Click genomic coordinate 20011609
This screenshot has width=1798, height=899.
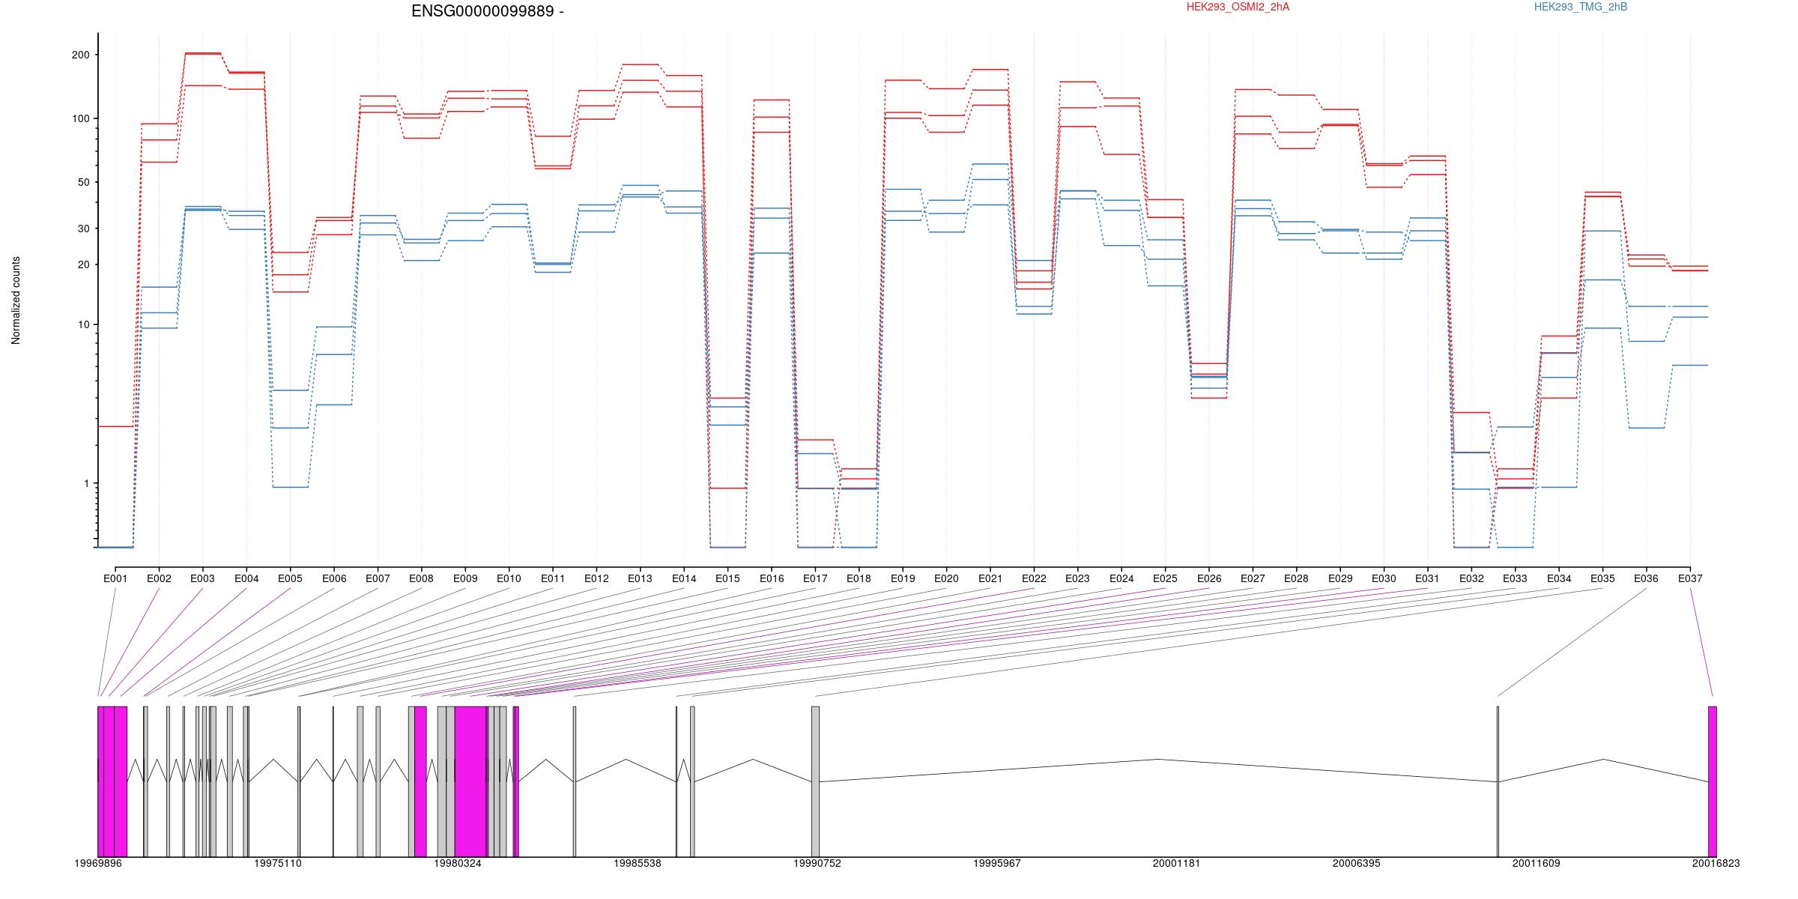pyautogui.click(x=1536, y=863)
